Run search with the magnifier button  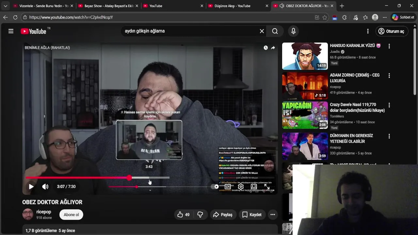click(x=275, y=31)
